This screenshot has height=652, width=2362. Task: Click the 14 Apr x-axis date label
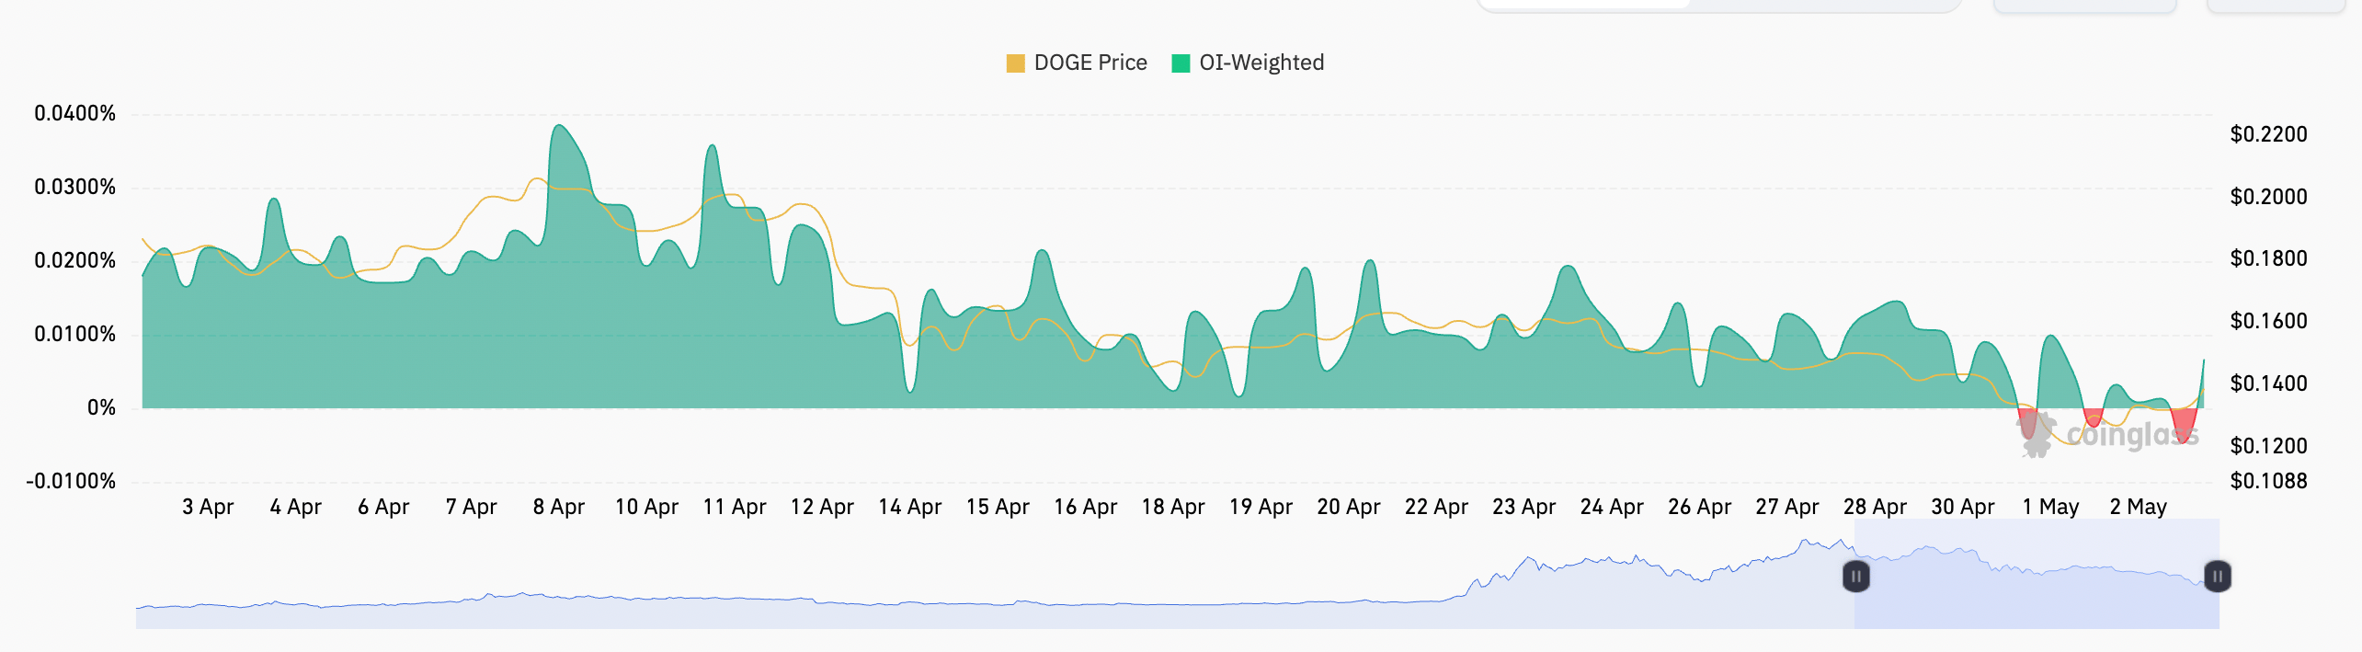pyautogui.click(x=909, y=507)
